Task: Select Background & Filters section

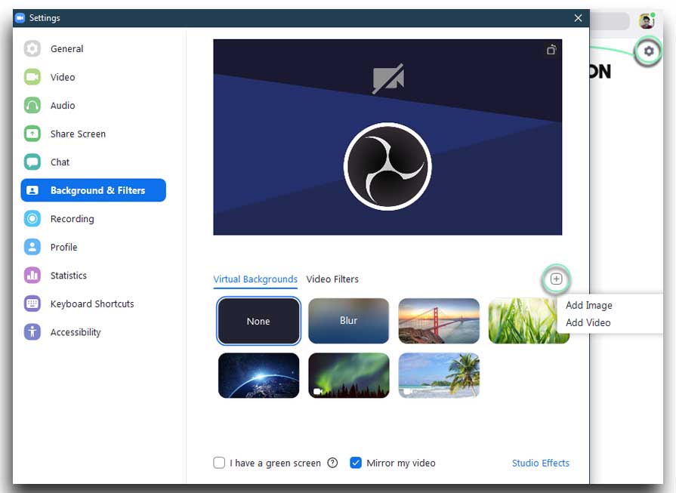Action: tap(93, 190)
